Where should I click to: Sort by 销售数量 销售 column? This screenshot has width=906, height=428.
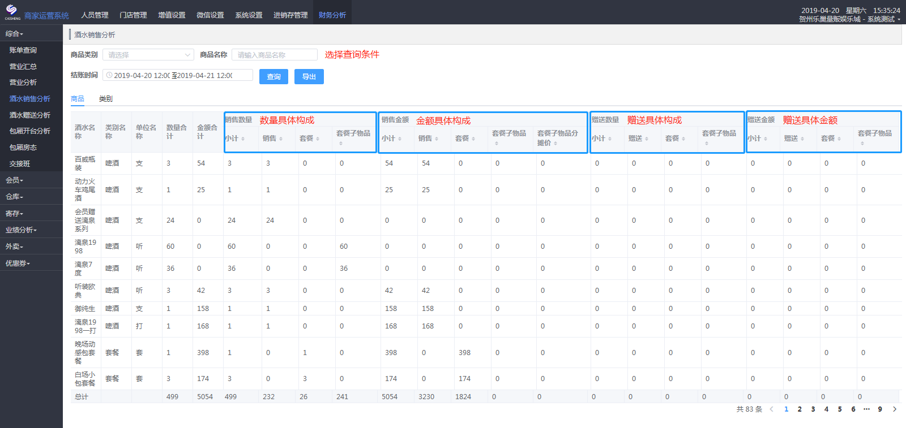tap(280, 139)
